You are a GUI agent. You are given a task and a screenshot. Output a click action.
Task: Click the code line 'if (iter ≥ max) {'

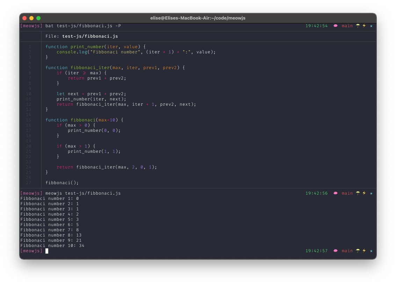pyautogui.click(x=81, y=73)
